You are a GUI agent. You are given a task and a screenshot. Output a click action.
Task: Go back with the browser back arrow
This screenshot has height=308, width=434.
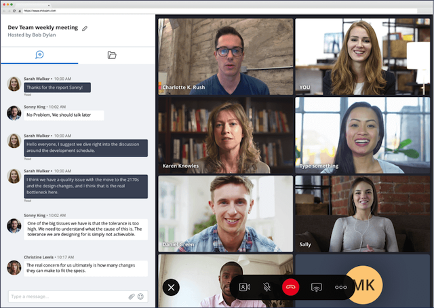click(x=4, y=11)
